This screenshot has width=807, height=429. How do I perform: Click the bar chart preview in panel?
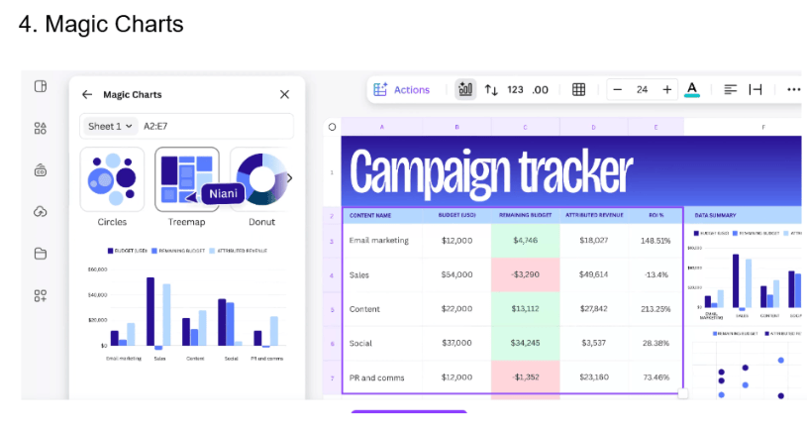point(186,304)
